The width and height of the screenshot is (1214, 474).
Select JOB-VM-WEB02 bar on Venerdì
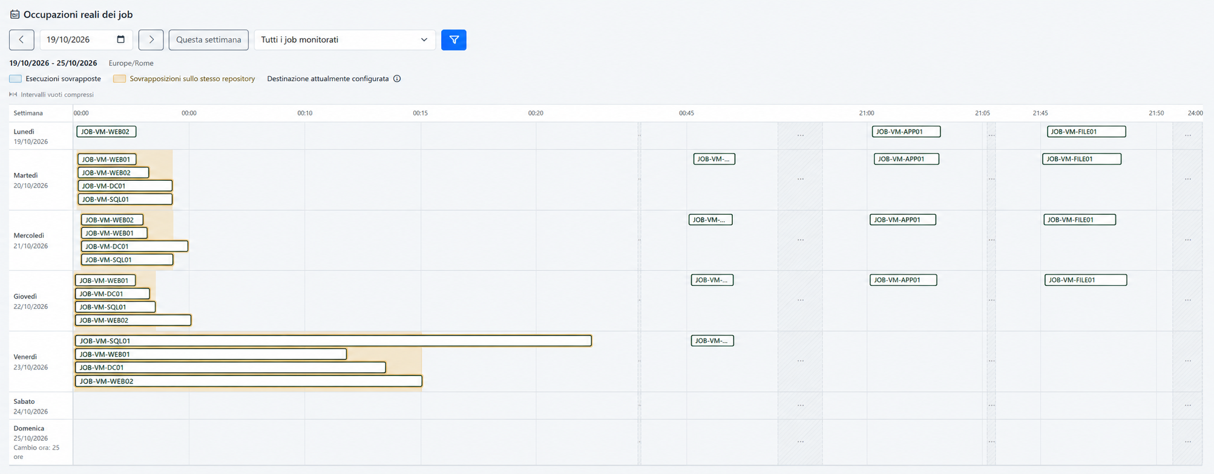[x=249, y=381]
